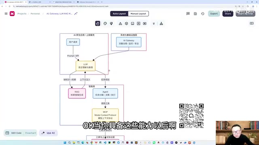
Task: Click the 智能层 group title
Action: pos(92,86)
